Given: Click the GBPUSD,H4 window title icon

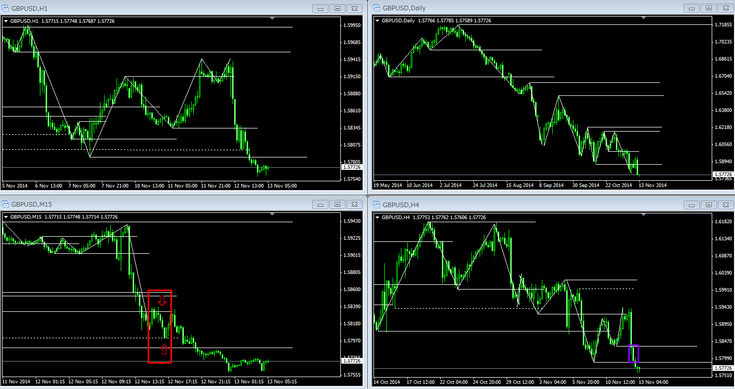Looking at the screenshot, I should pyautogui.click(x=376, y=205).
